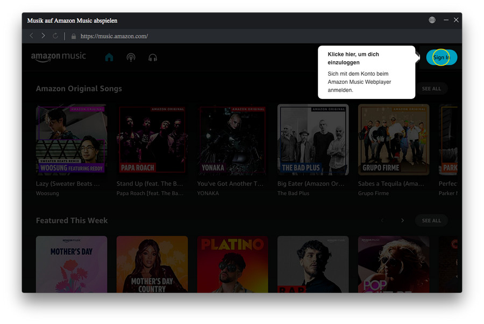Click song title Stand Up (feat. The B…

pyautogui.click(x=150, y=183)
